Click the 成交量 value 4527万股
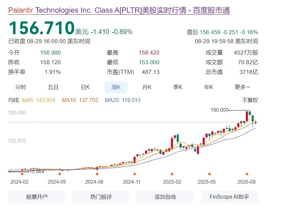The image size is (288, 210). [246, 53]
